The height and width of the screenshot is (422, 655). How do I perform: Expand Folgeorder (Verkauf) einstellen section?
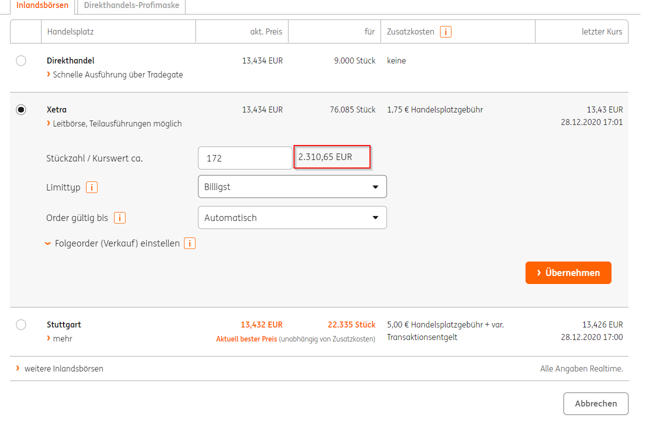tap(117, 244)
